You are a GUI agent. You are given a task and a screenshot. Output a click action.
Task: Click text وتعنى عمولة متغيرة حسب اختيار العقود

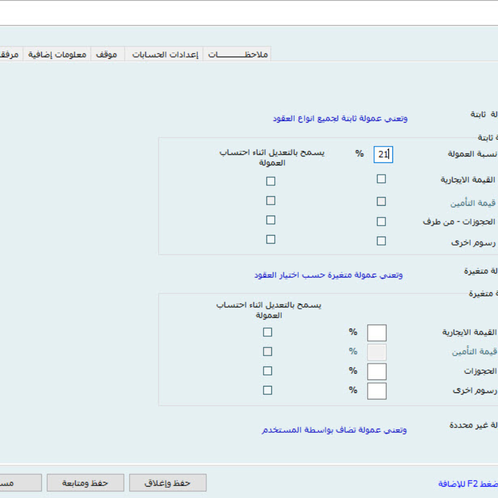pos(328,275)
